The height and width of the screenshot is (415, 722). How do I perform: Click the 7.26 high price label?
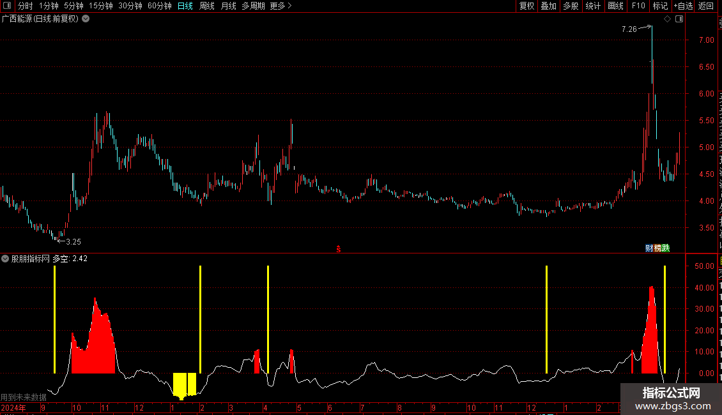pyautogui.click(x=629, y=29)
